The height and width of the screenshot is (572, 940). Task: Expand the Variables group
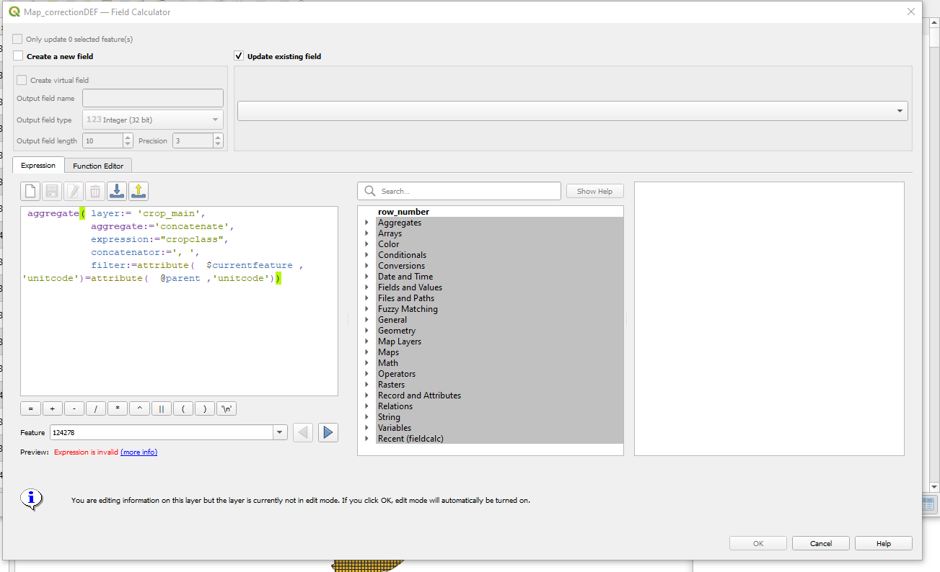[x=366, y=428]
